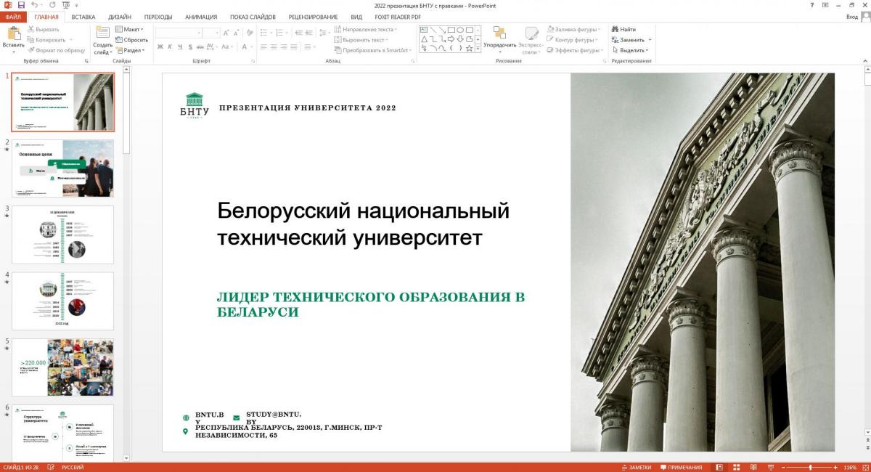The image size is (871, 472).
Task: Click the zoom in plus button
Action: tap(835, 467)
